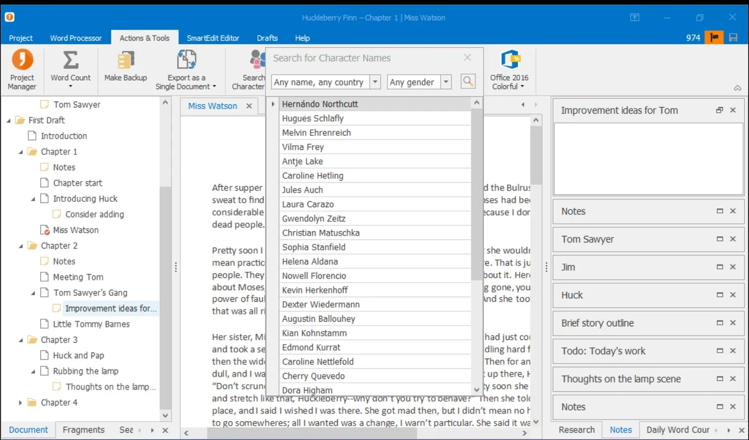The width and height of the screenshot is (749, 440).
Task: Click the application logo in title bar
Action: tap(9, 17)
